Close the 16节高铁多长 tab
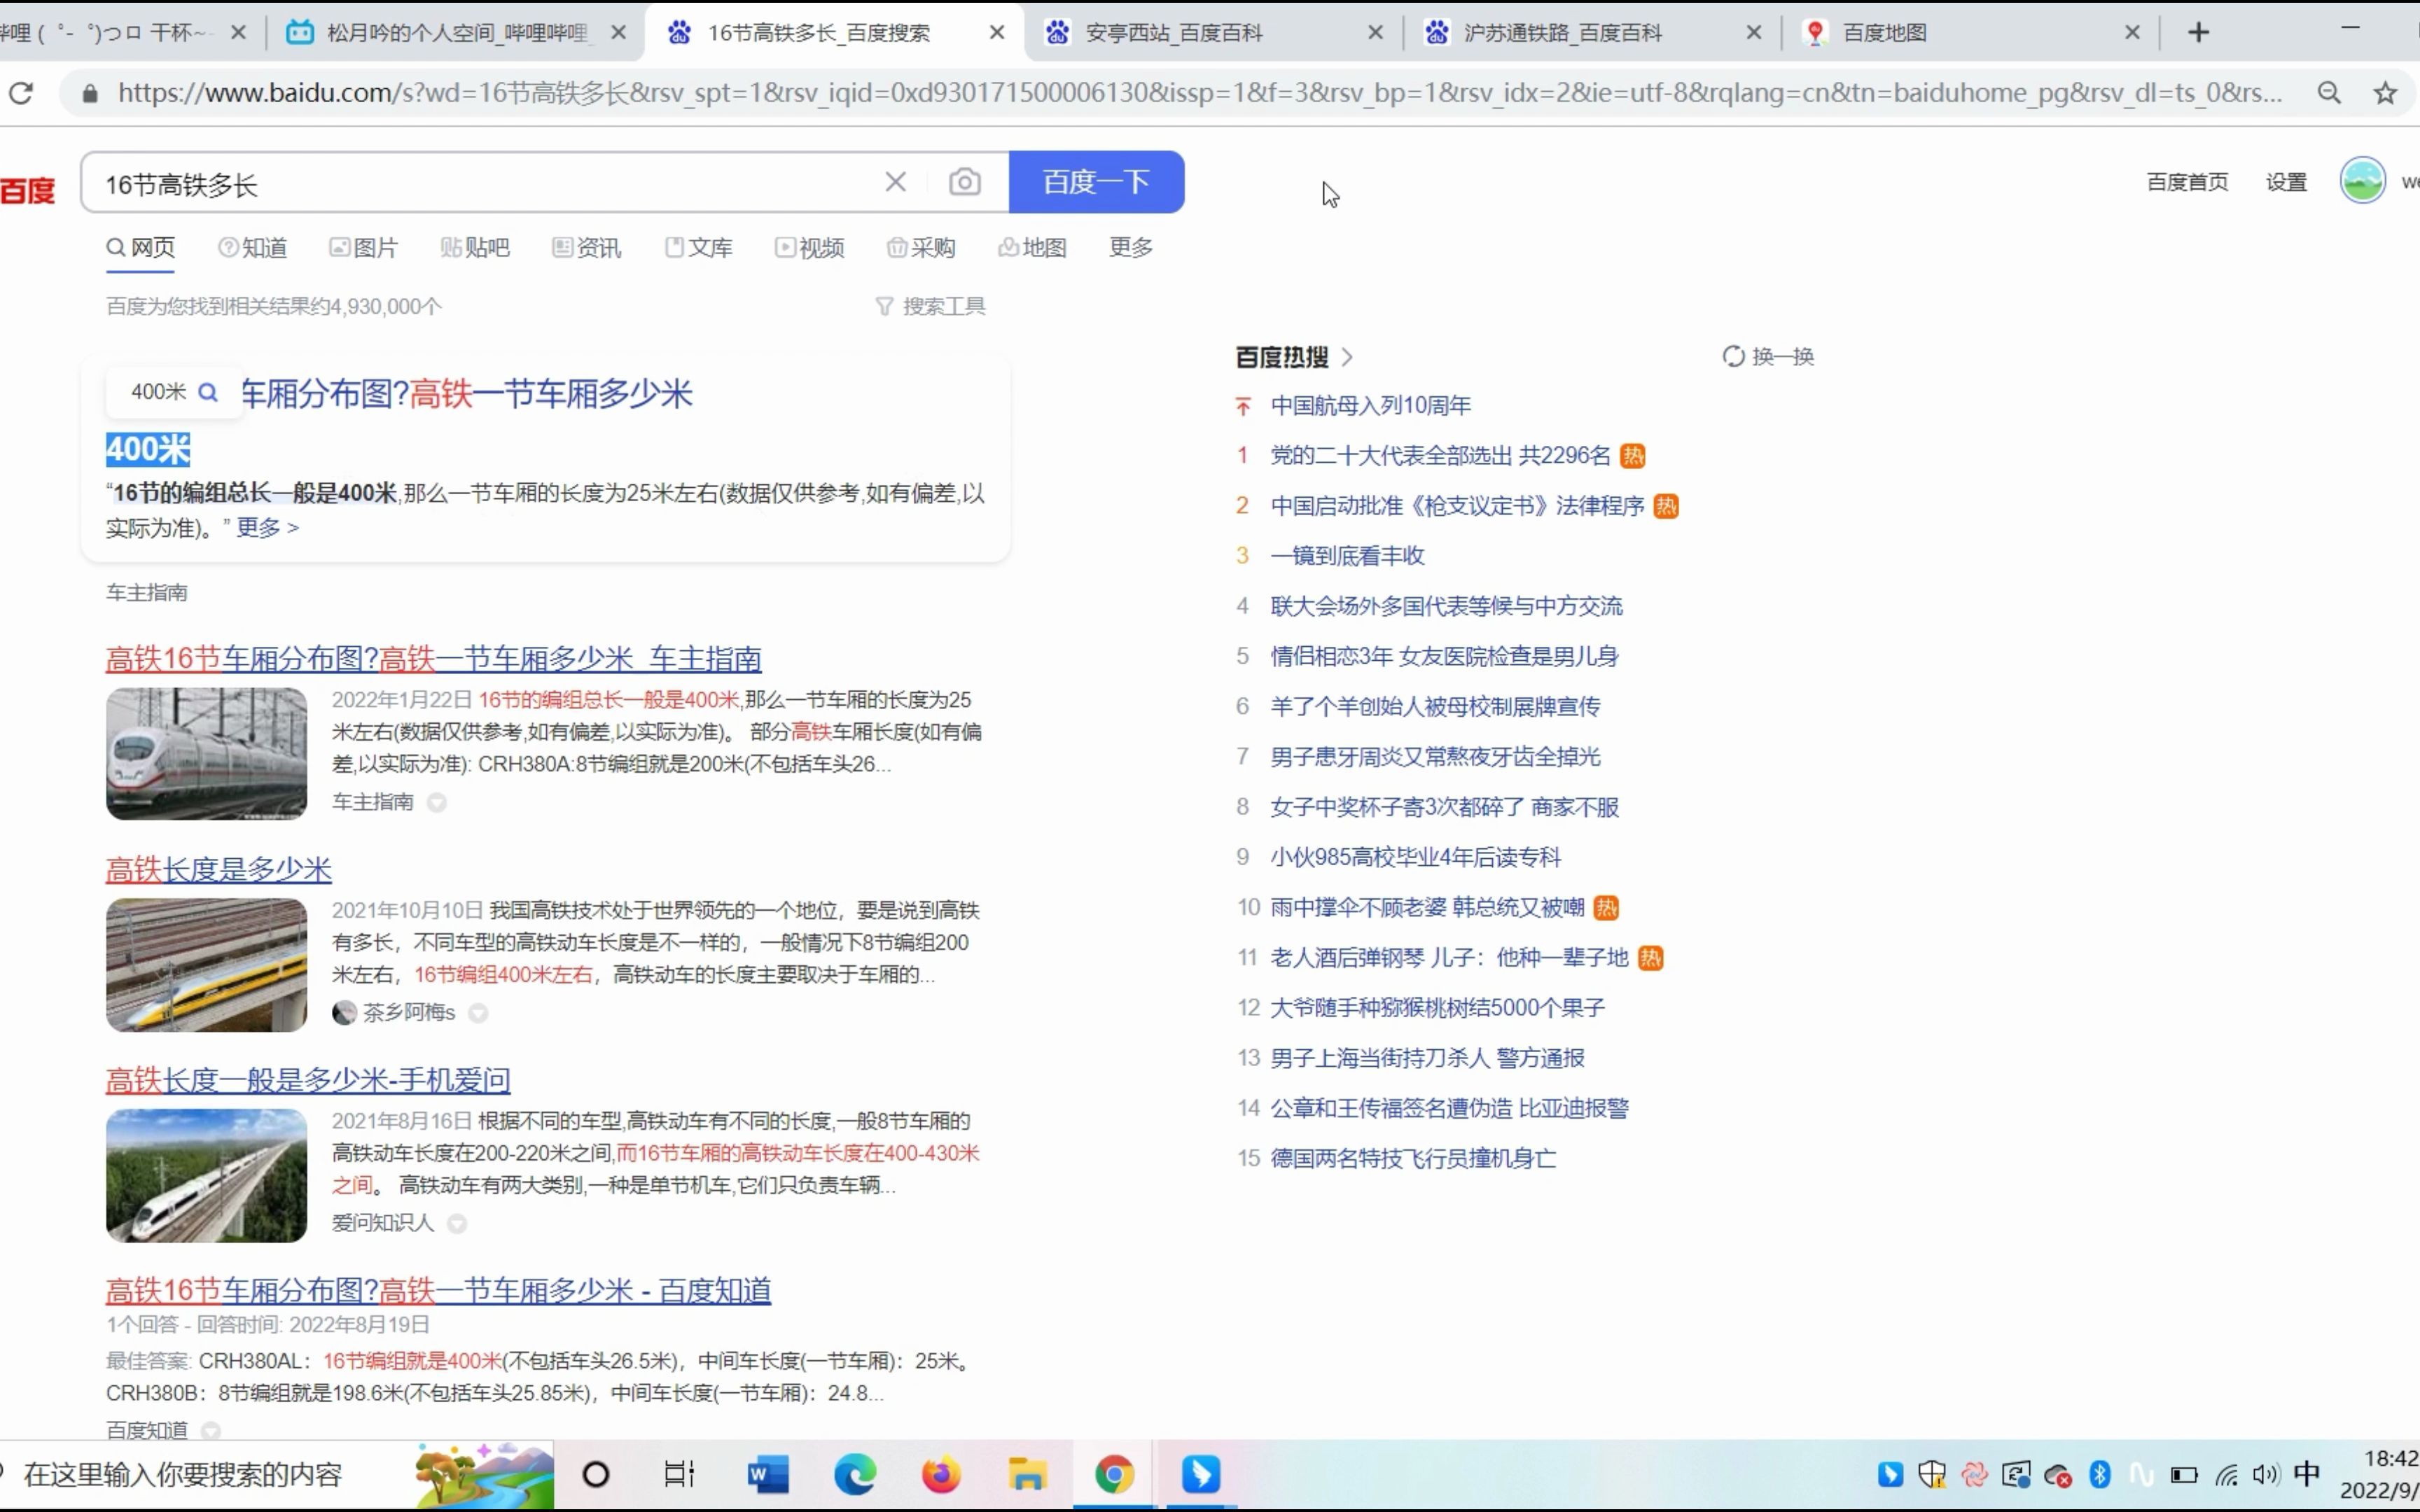Viewport: 2420px width, 1512px height. [x=997, y=33]
